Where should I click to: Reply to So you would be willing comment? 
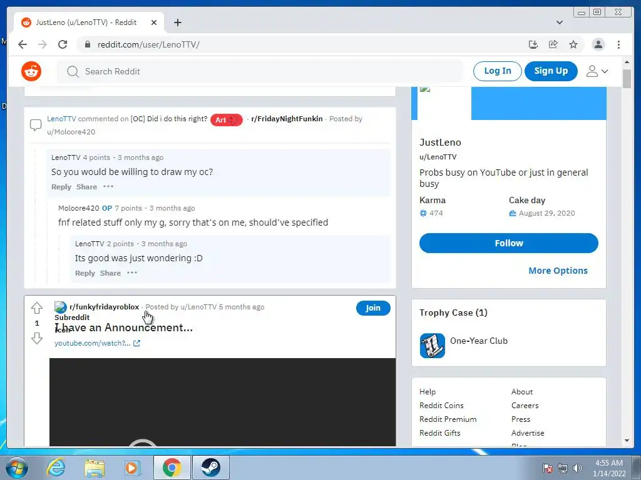(61, 187)
